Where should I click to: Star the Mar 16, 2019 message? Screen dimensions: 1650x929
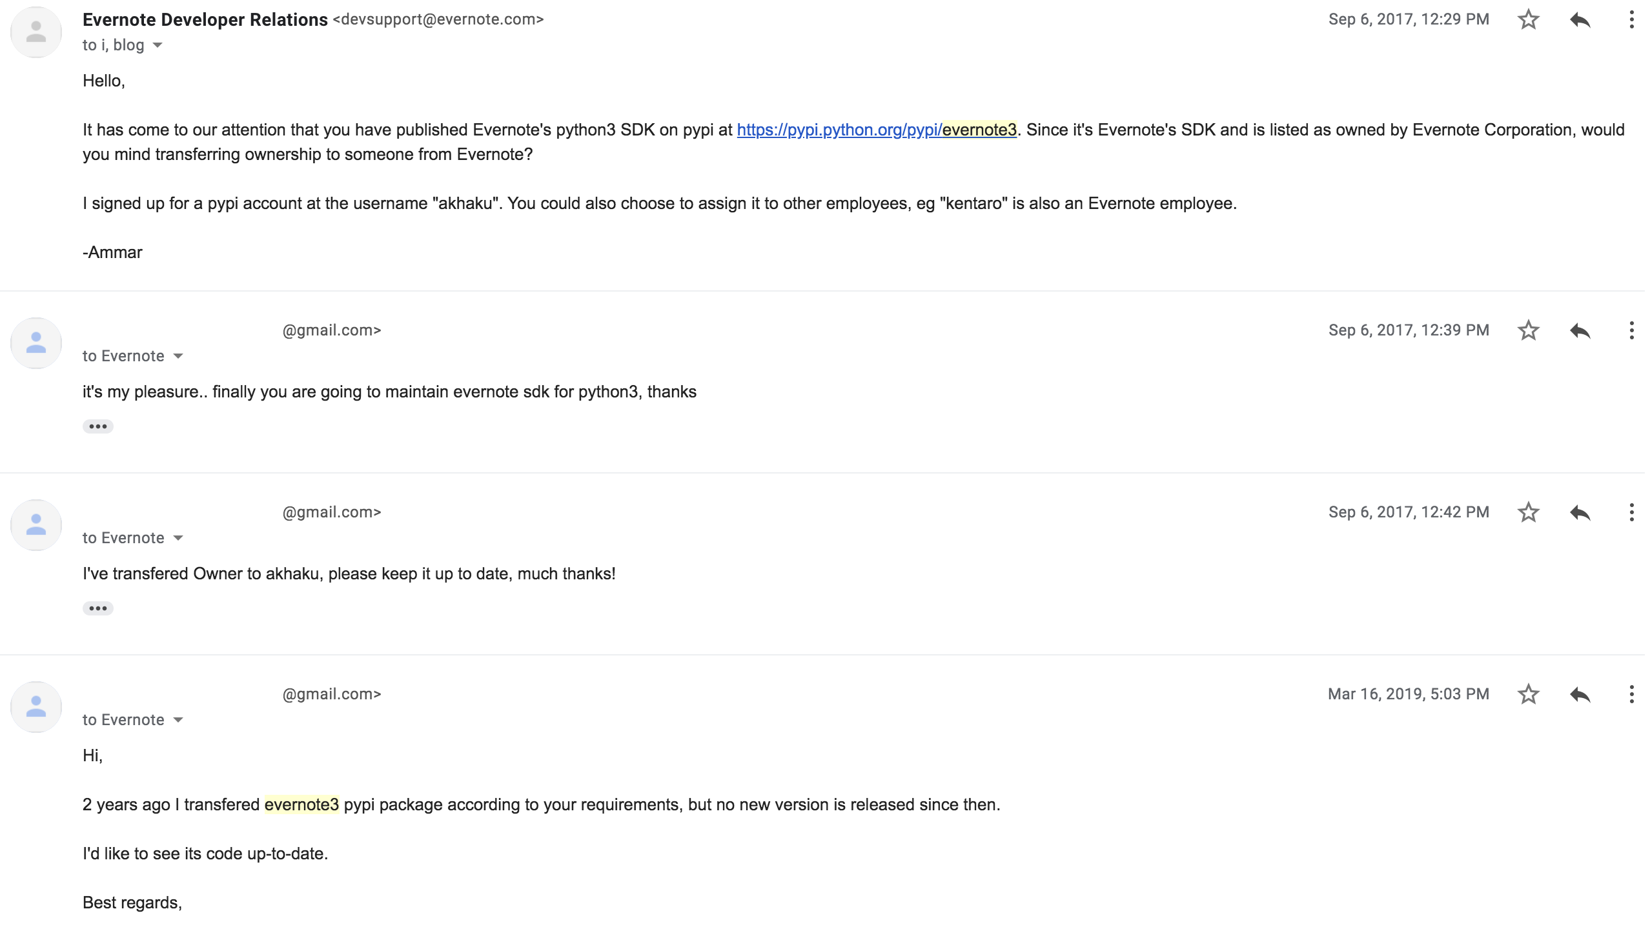click(1528, 694)
